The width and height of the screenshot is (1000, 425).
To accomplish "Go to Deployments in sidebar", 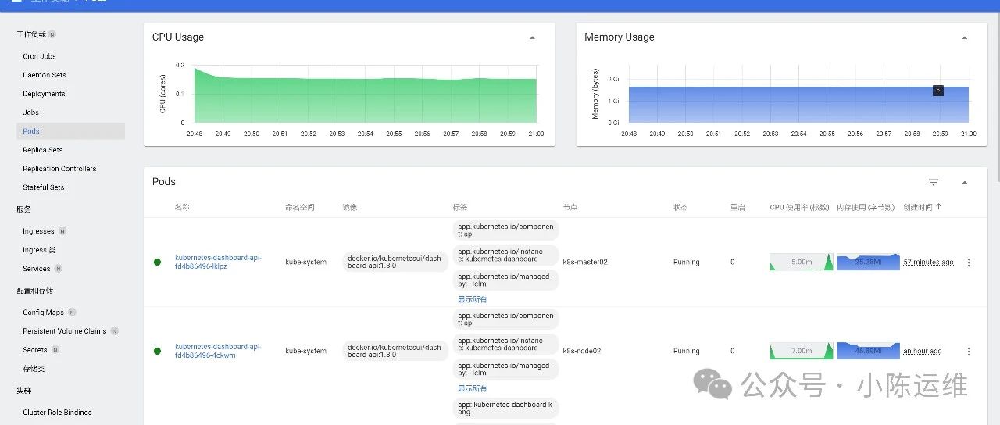I will click(x=44, y=94).
